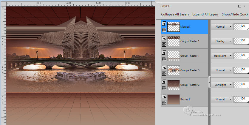Click layer type icon of Group - Raster 3
The height and width of the screenshot is (125, 249).
pos(164,67)
